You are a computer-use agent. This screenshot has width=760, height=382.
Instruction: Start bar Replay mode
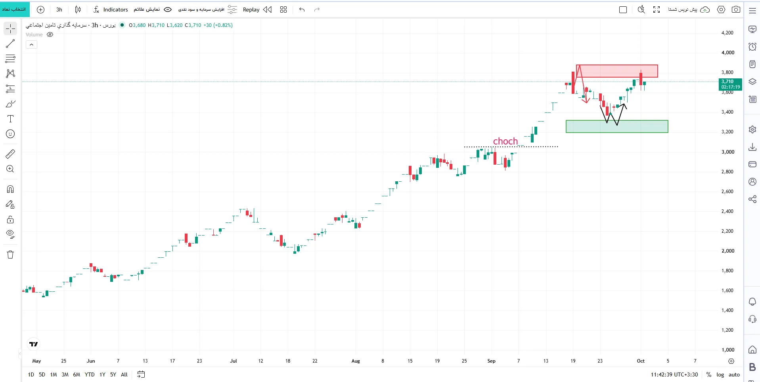257,10
